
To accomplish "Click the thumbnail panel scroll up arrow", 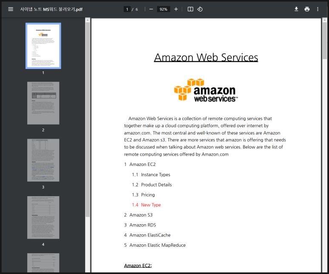I will (88, 20).
